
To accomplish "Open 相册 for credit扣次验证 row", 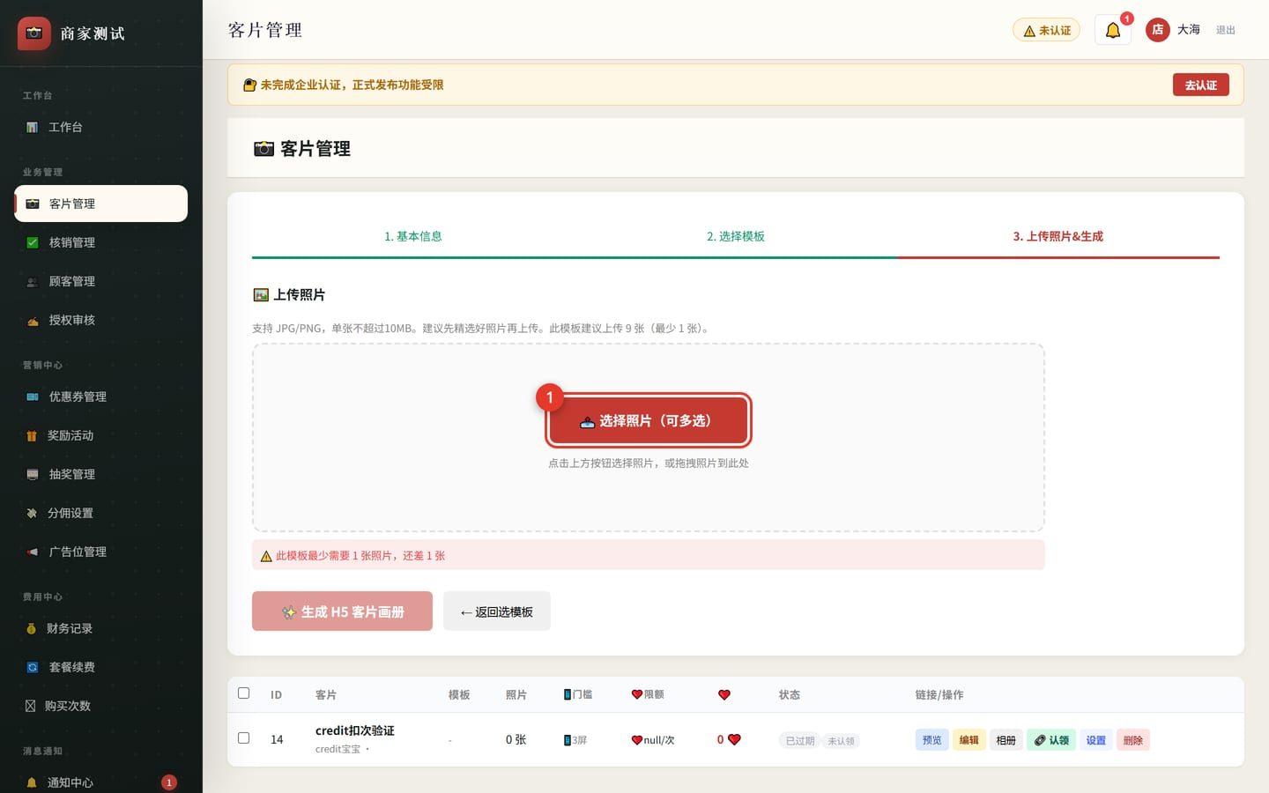I will pos(1006,740).
